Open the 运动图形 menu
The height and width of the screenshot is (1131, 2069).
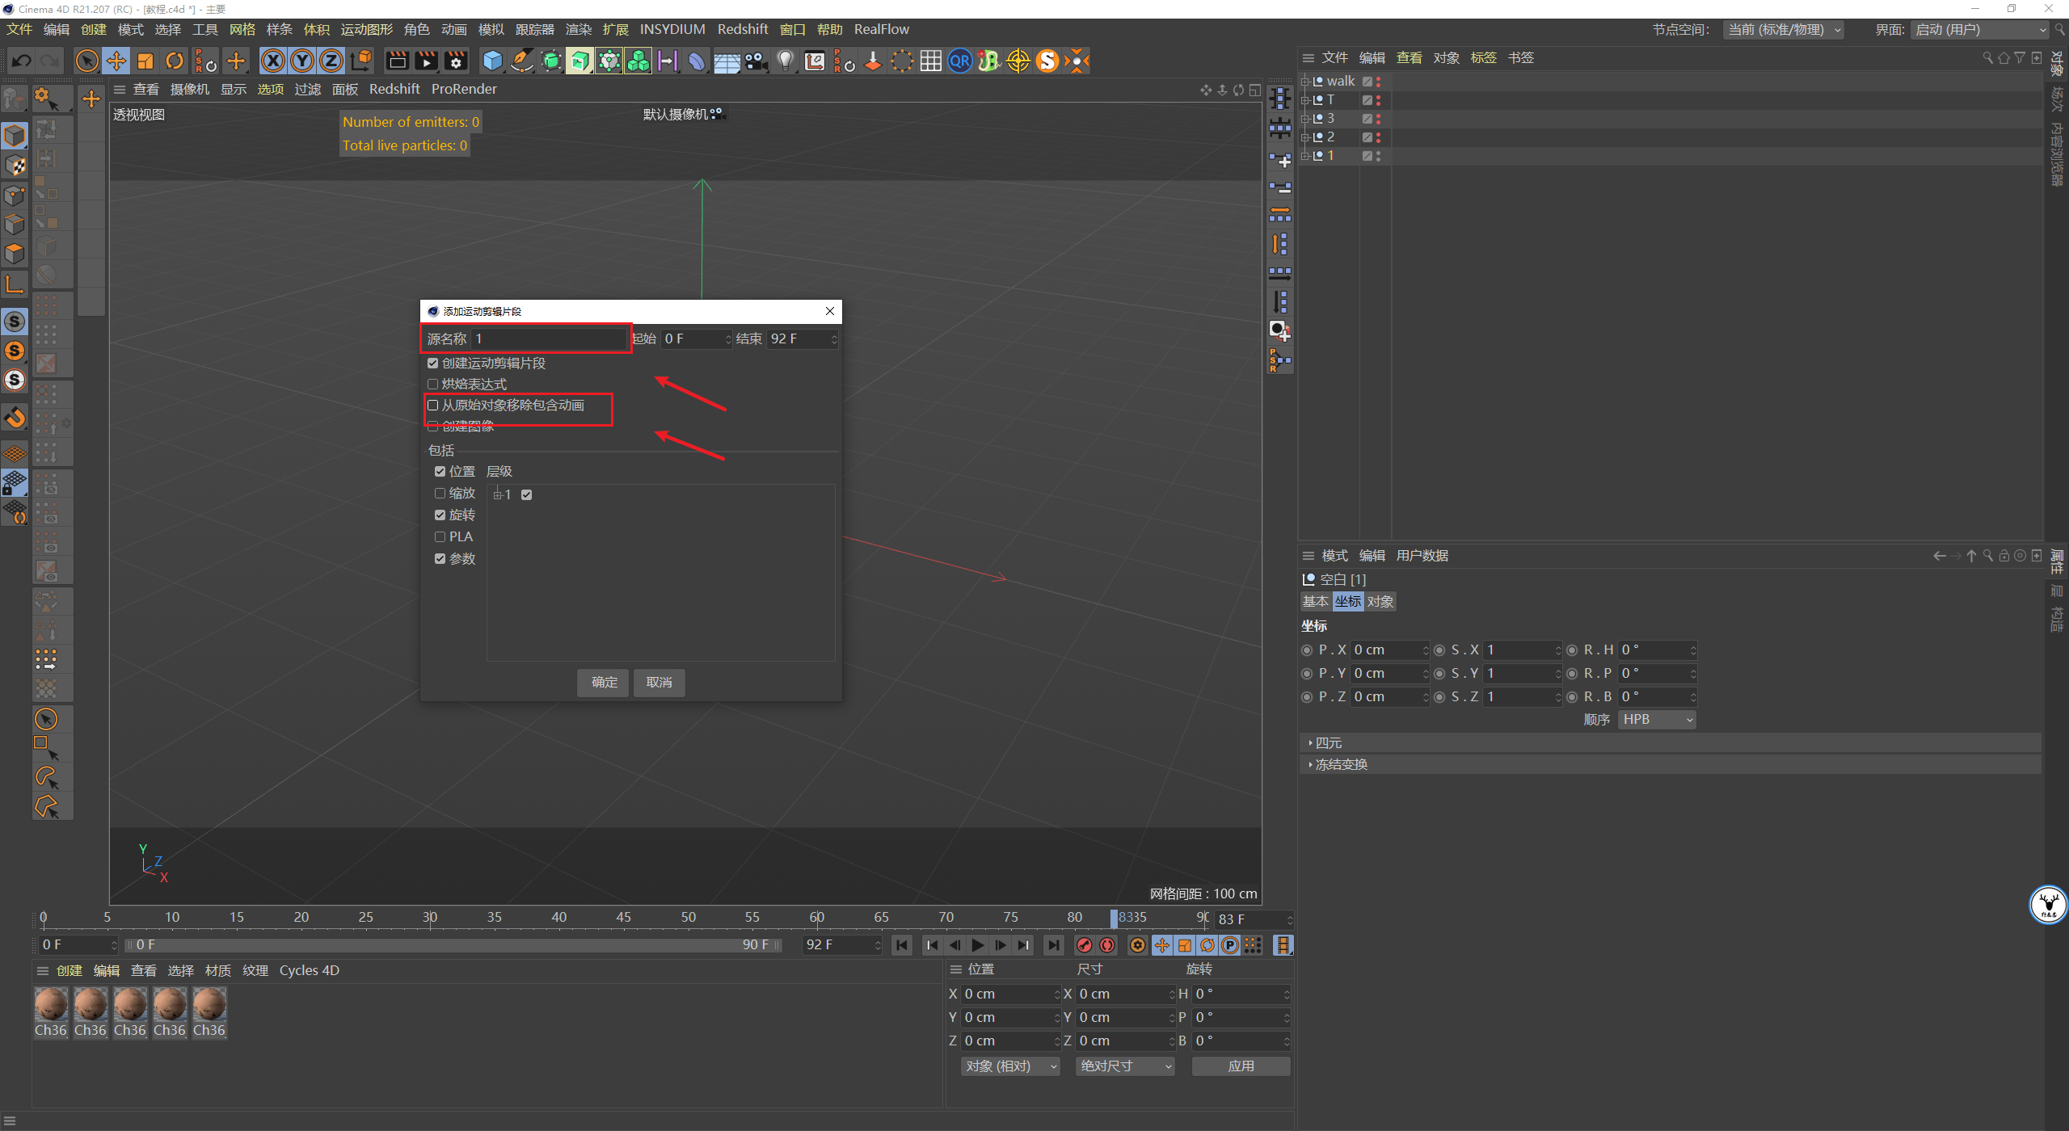366,29
